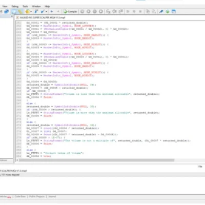Click second round gray debug icon
The width and height of the screenshot is (205, 205).
(x=89, y=11)
